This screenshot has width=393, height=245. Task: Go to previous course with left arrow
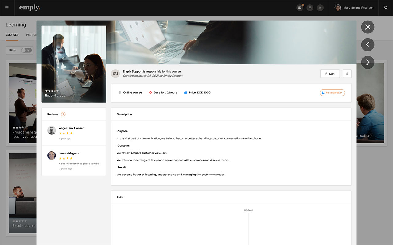(368, 45)
